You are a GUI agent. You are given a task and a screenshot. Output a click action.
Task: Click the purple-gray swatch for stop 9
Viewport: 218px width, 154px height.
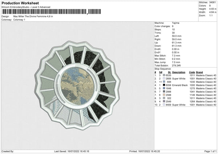click(165, 101)
